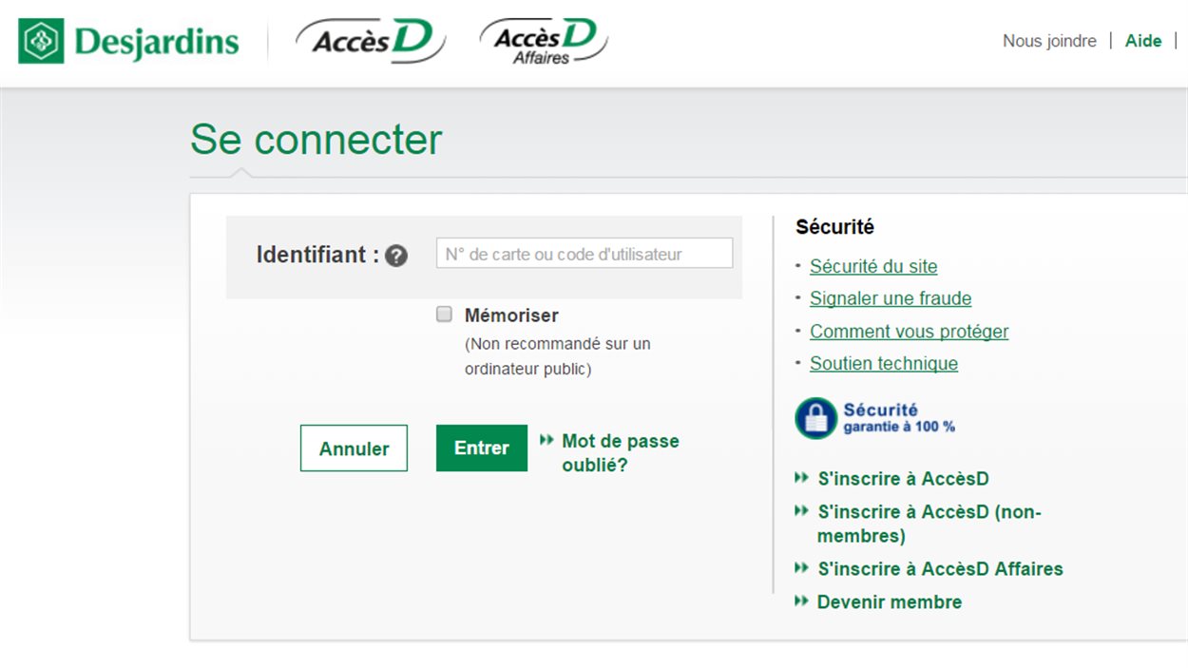Click the arrow icon beside Mot de passe oublié
Image resolution: width=1188 pixels, height=668 pixels.
click(546, 440)
